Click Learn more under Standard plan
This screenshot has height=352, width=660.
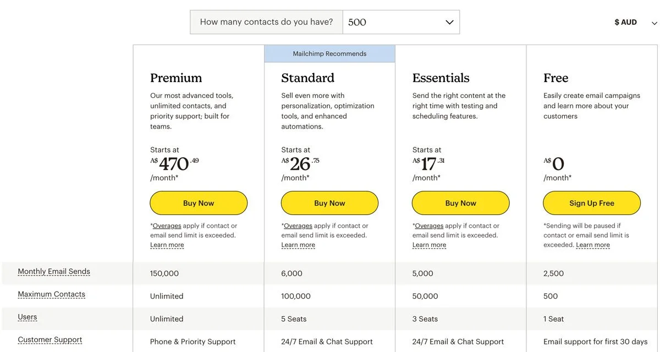point(298,245)
